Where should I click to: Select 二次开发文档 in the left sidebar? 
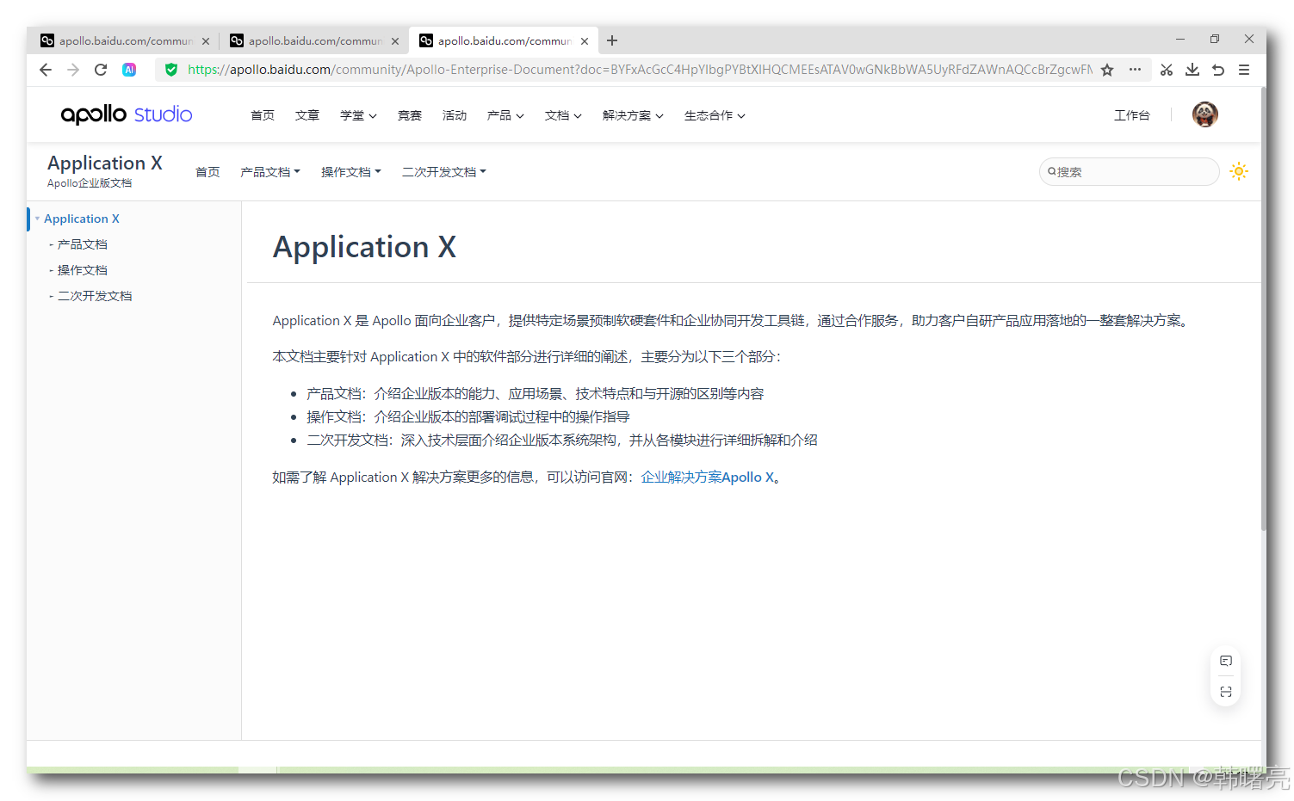tap(95, 296)
